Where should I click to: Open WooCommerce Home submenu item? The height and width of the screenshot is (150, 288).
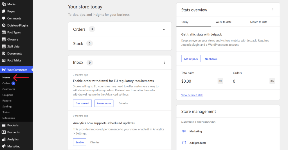coord(6,78)
